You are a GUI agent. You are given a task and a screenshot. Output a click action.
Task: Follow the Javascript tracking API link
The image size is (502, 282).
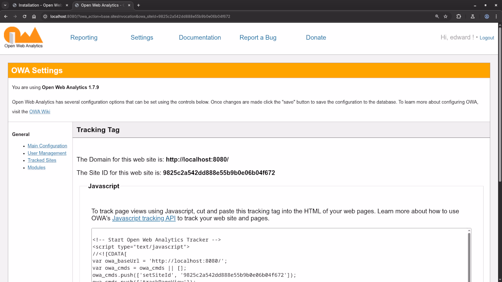pyautogui.click(x=144, y=218)
